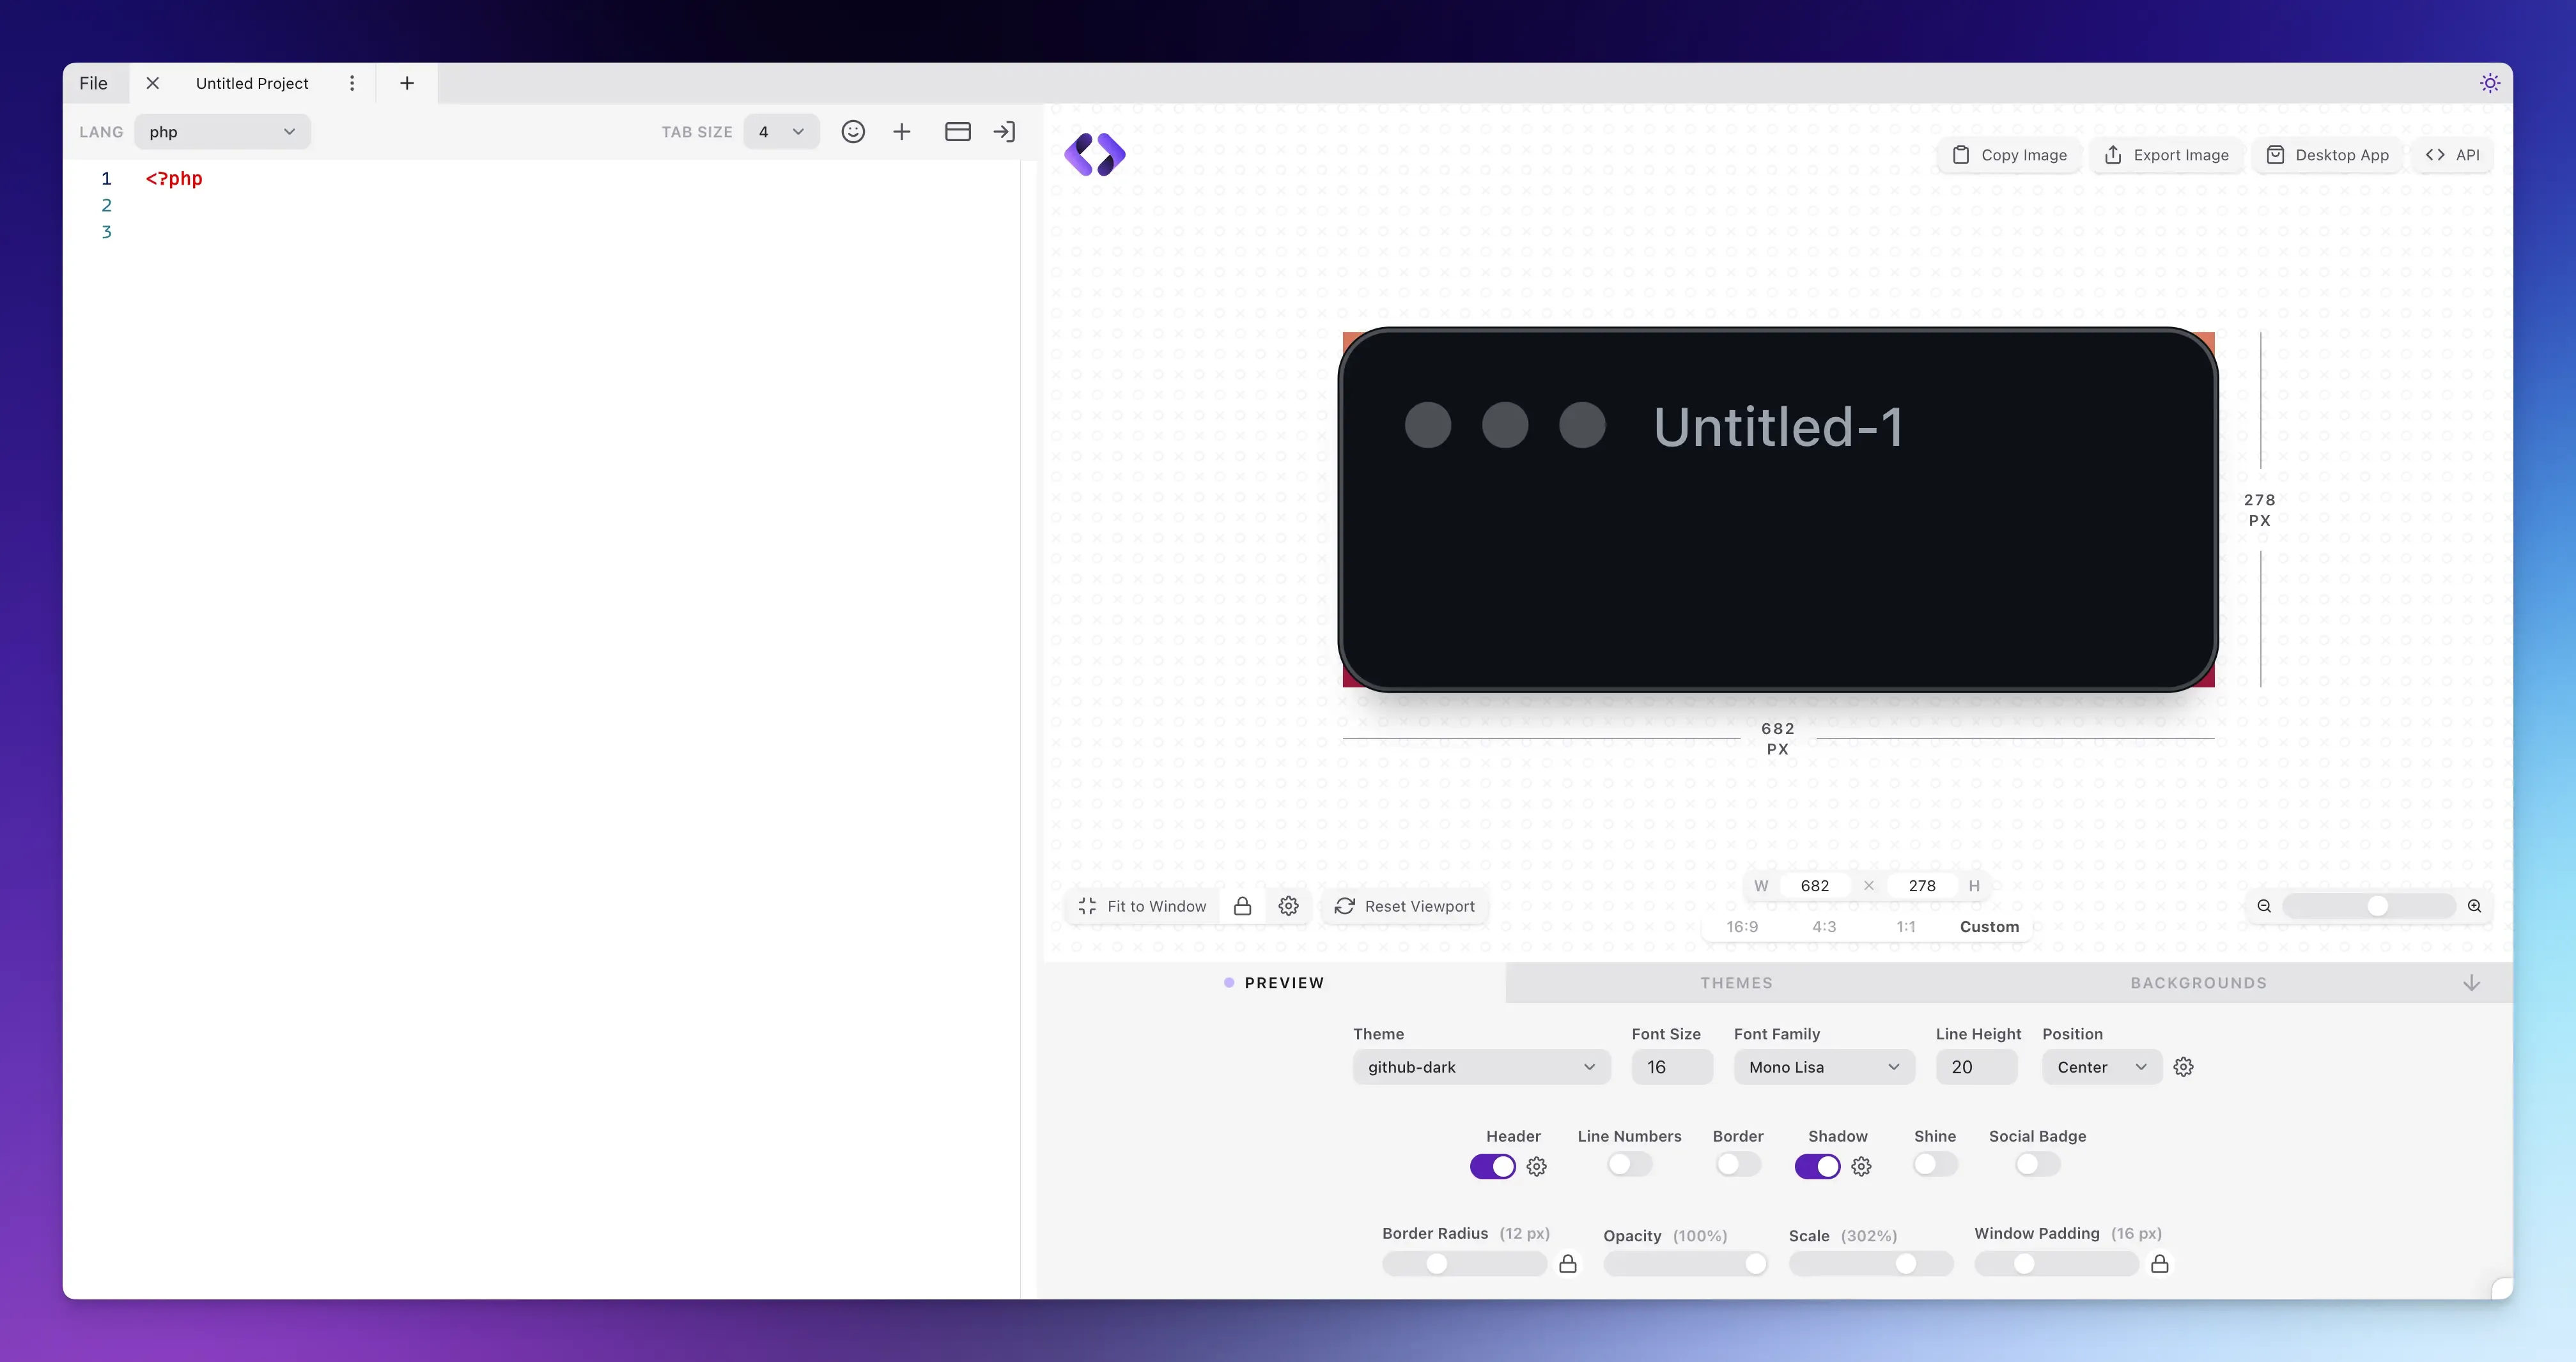Screen dimensions: 2576x1362
Task: Click the emoji smiley icon in editor toolbar
Action: coord(852,132)
